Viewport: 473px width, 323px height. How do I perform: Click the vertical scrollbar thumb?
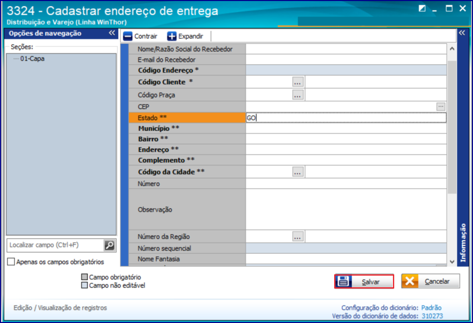tap(452, 127)
